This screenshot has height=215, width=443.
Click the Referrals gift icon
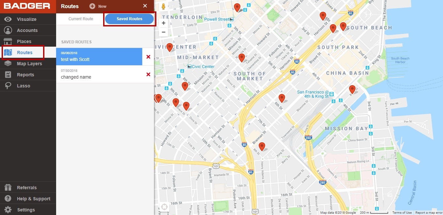(x=8, y=188)
